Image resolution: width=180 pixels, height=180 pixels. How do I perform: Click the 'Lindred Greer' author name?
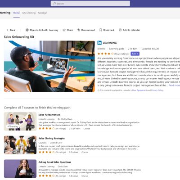tap(56, 143)
